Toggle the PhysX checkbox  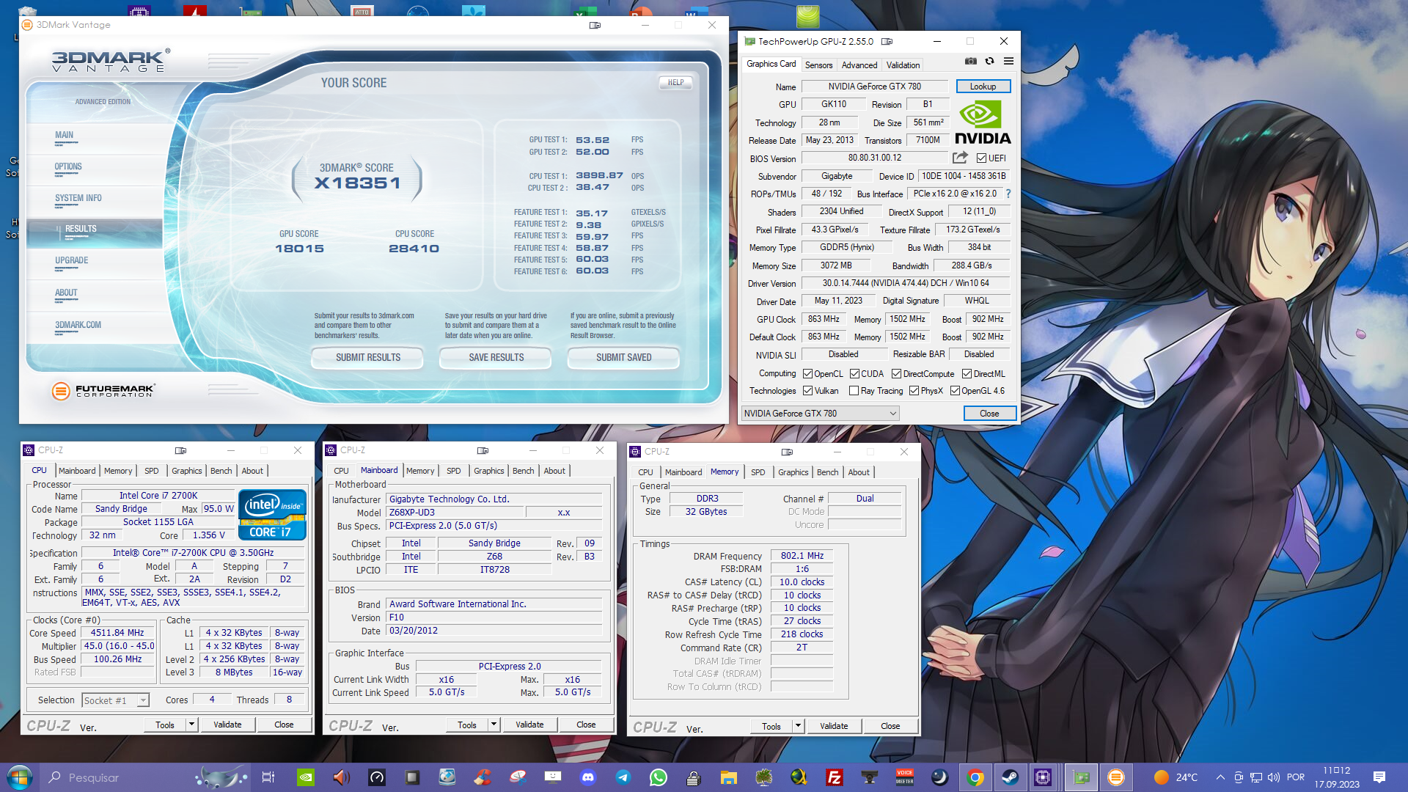[914, 391]
